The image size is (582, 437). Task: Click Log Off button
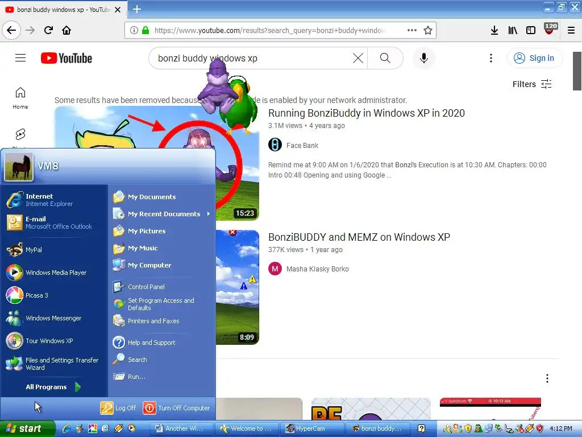118,407
